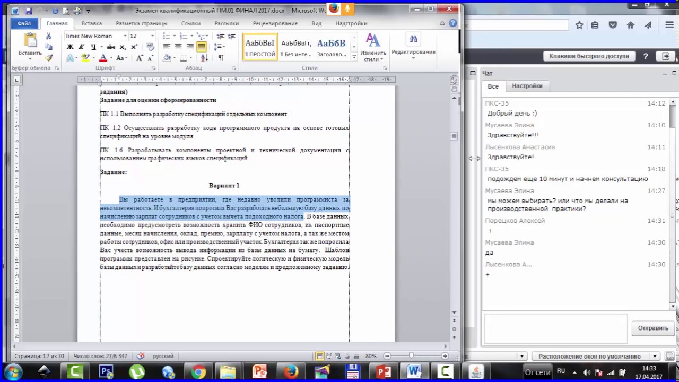This screenshot has width=679, height=382.
Task: Switch to Разметка страницы tab
Action: [142, 23]
